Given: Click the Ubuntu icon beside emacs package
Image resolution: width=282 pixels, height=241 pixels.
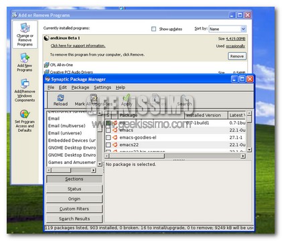Looking at the screenshot, I should point(115,130).
